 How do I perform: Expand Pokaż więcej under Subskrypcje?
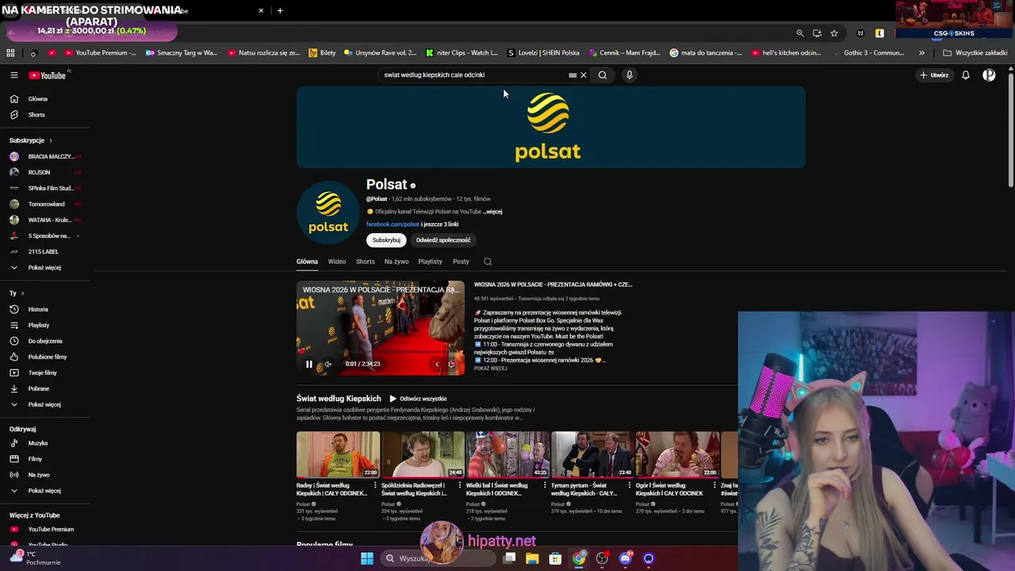click(44, 267)
